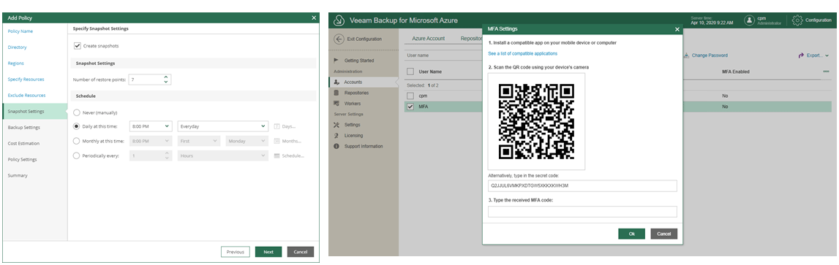Go to Policy Name step

tap(20, 31)
